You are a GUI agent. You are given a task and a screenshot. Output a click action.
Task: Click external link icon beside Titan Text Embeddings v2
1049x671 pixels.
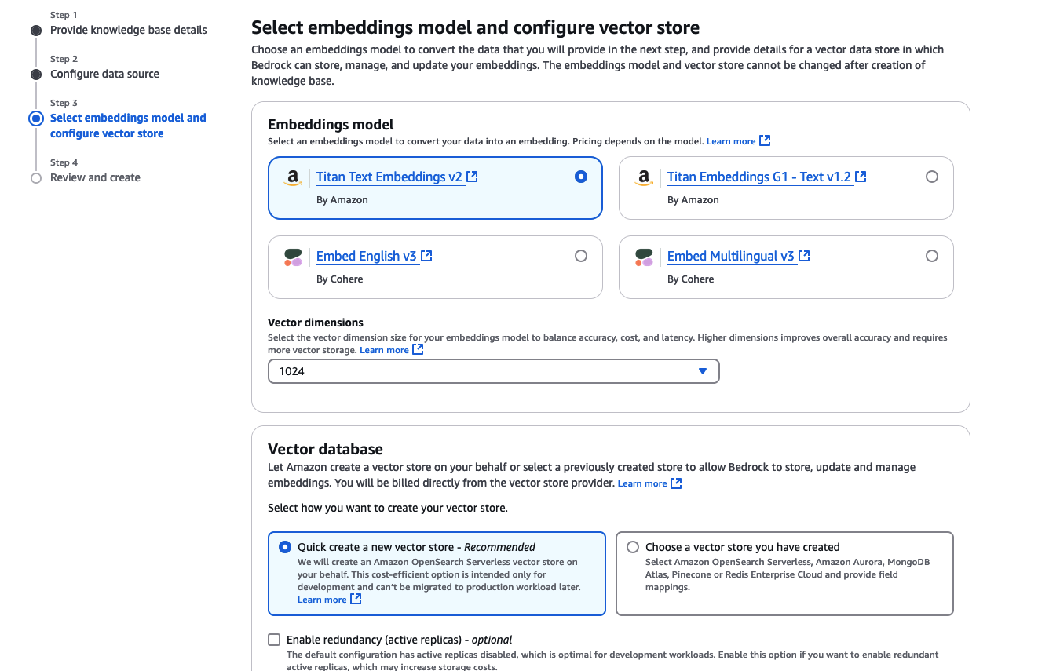[472, 177]
